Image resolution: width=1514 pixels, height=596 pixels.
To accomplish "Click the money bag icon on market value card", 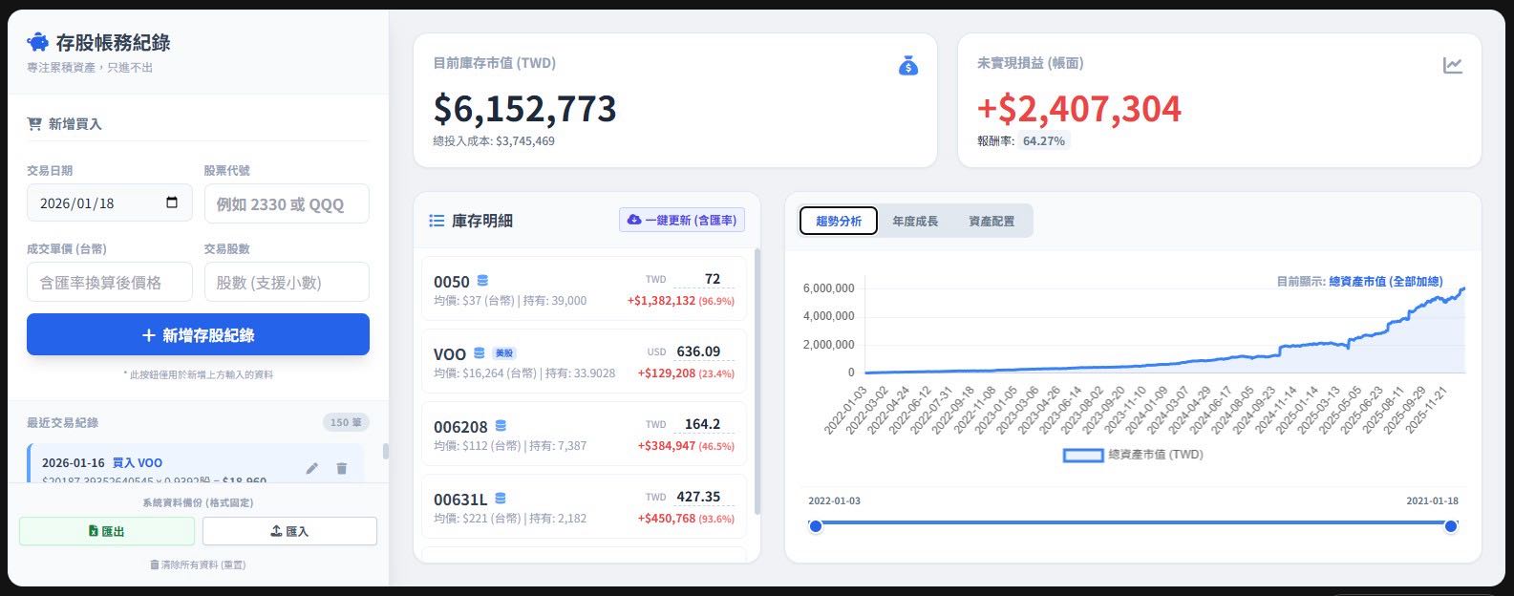I will [907, 66].
